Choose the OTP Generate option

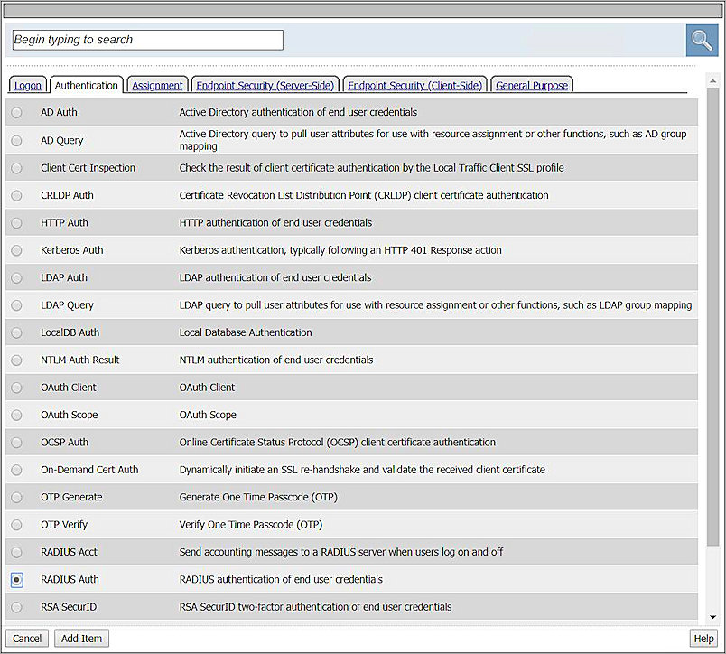(15, 498)
